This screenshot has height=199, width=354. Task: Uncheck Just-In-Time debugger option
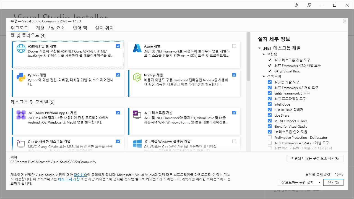coord(270,110)
